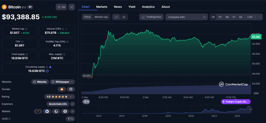
Task: Click Volume (24h) info icon
Action: 63,29
